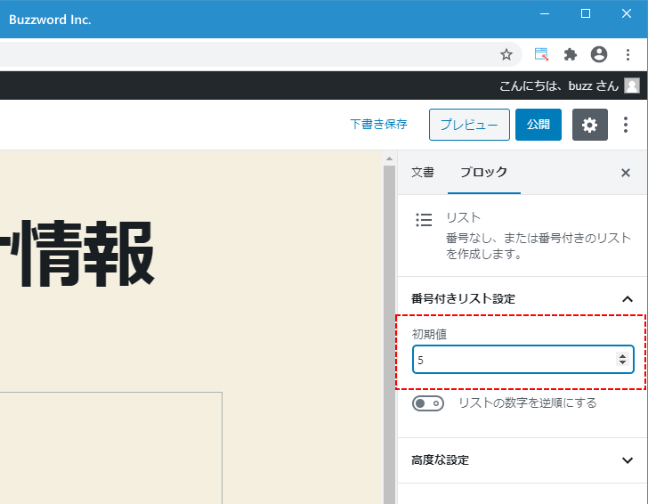Close the settings sidebar with X

(625, 173)
